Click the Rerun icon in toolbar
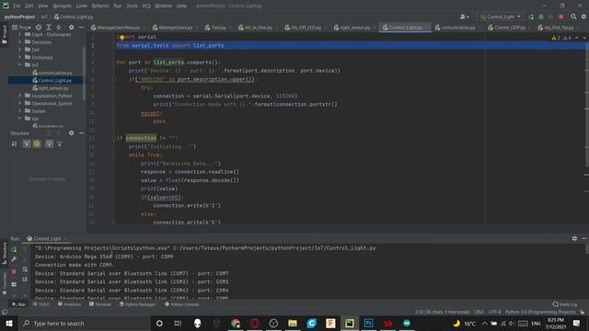Screen dimensions: 589x331 pos(531,17)
